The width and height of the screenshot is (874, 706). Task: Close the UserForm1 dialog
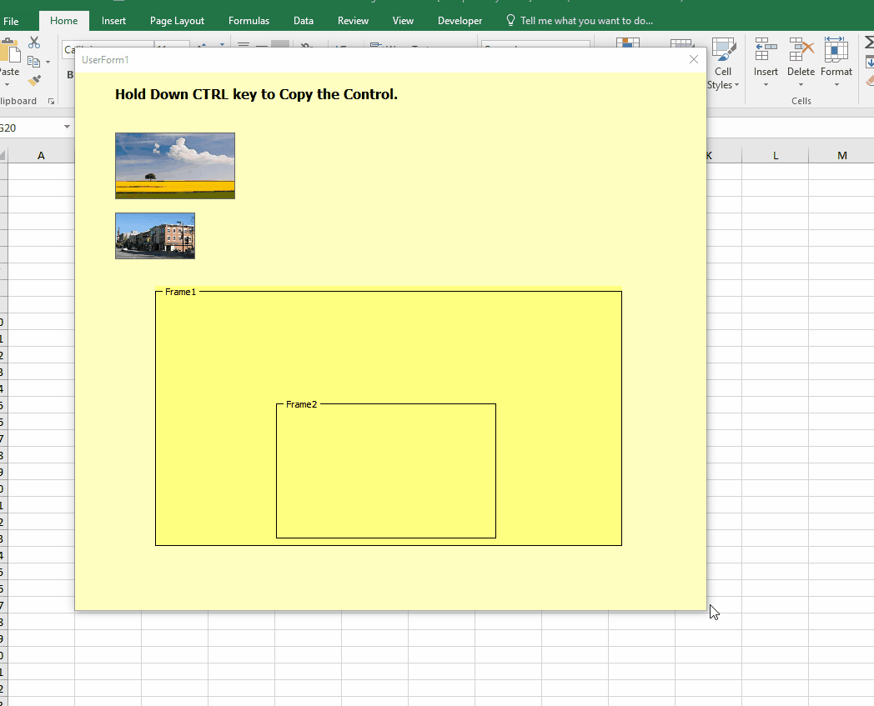[x=693, y=59]
